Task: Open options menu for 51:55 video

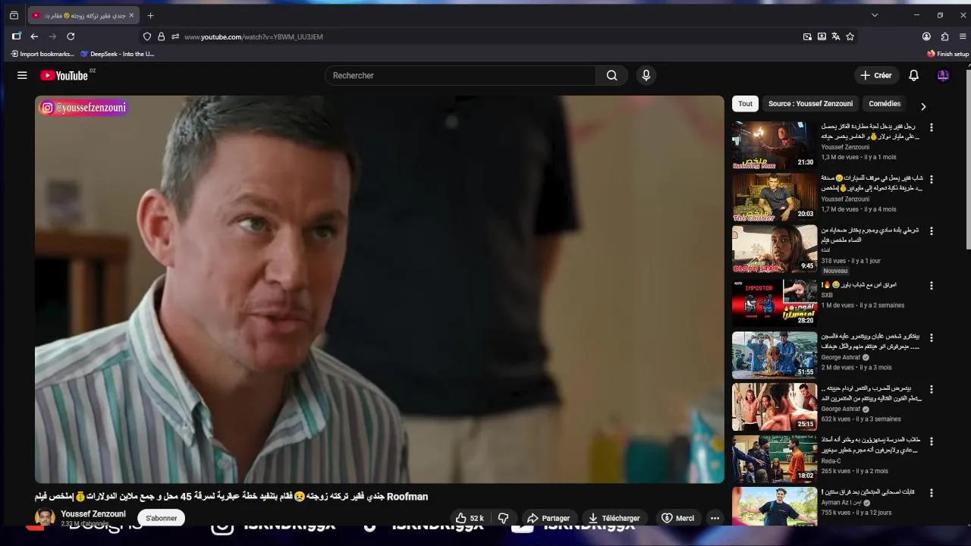Action: (932, 337)
